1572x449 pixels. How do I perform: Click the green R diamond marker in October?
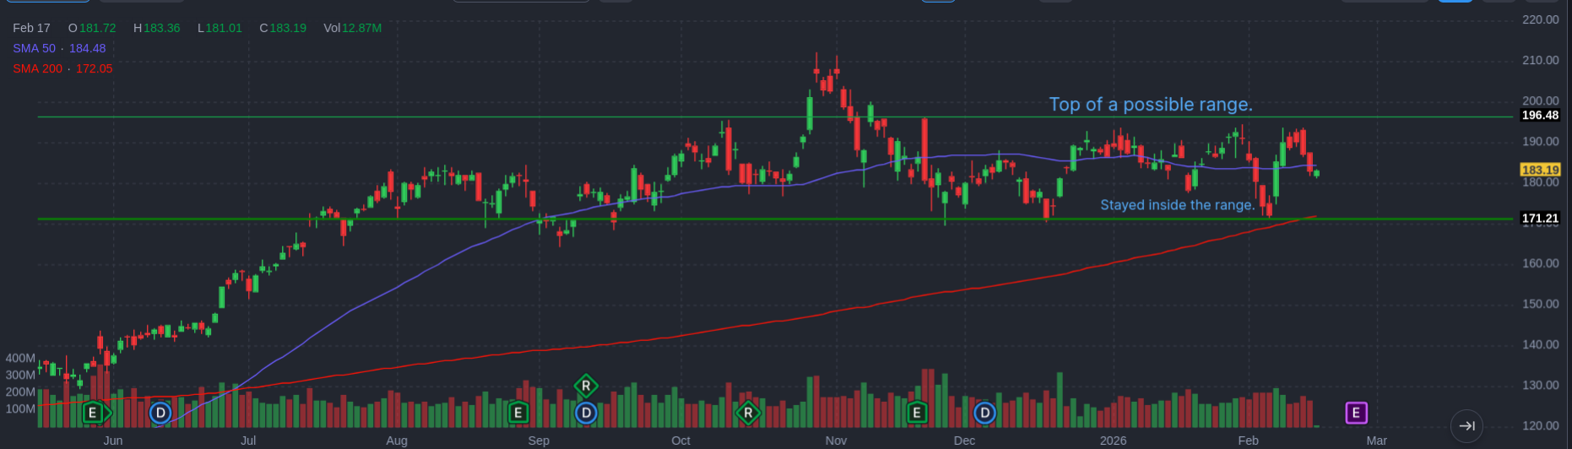coord(748,413)
